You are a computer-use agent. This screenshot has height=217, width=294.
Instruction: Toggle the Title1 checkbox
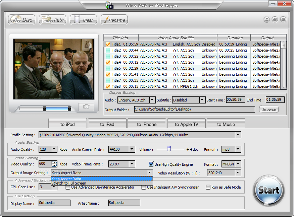click(x=108, y=44)
